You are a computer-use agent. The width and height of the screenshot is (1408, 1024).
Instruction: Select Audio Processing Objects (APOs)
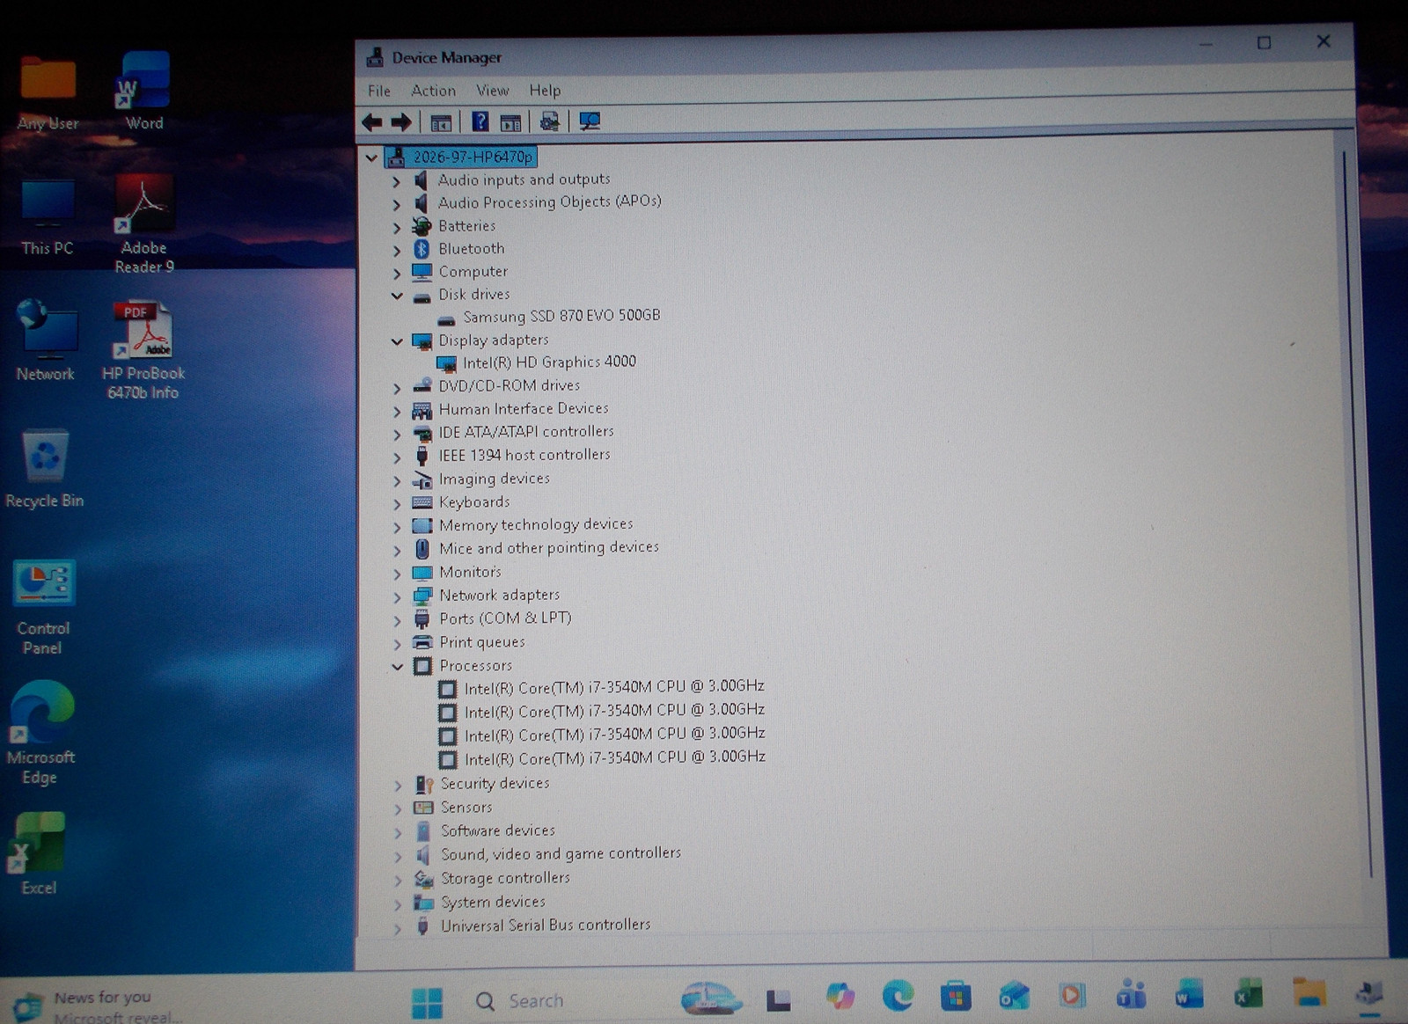coord(549,202)
